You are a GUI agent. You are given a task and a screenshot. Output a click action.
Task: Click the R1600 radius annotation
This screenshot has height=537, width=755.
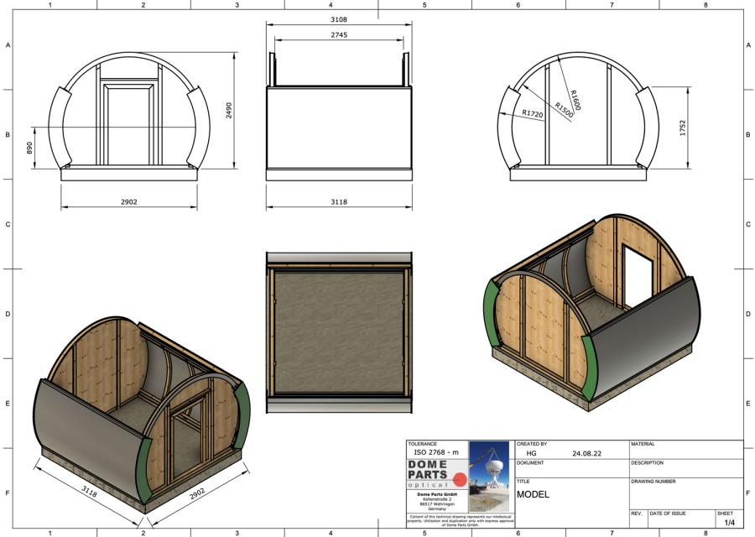coord(575,99)
